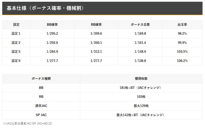
Task: Select the 最大129枚 cell
Action: point(141,106)
